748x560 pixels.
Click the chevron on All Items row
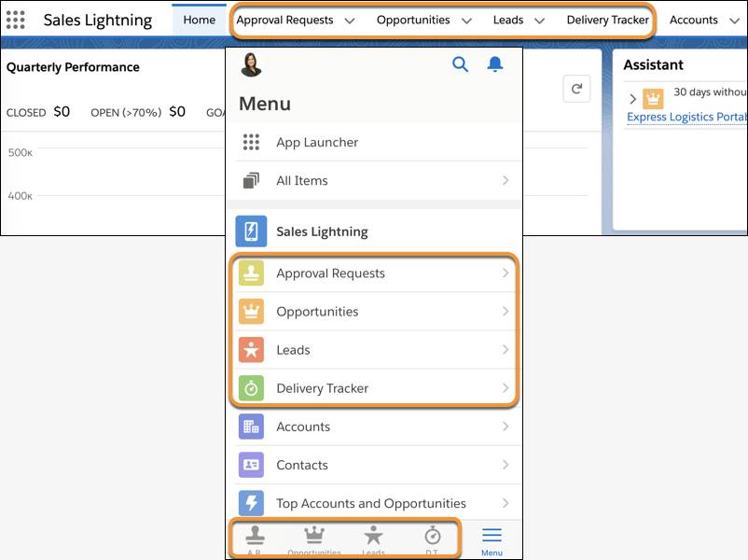click(x=506, y=180)
